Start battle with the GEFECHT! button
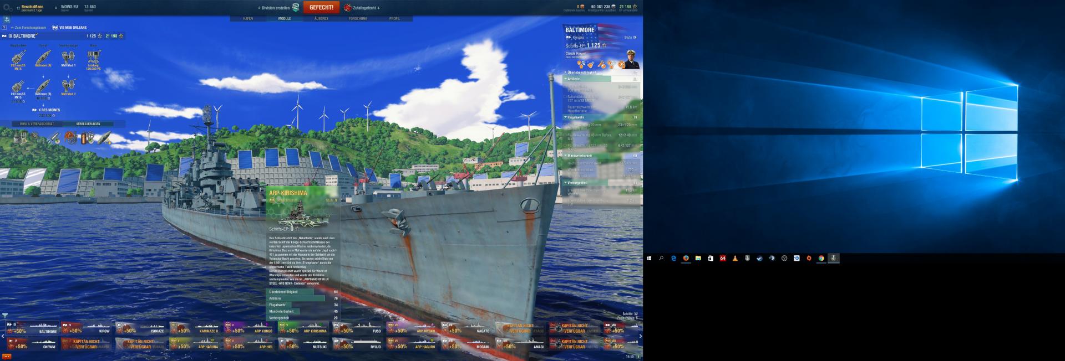 click(321, 7)
